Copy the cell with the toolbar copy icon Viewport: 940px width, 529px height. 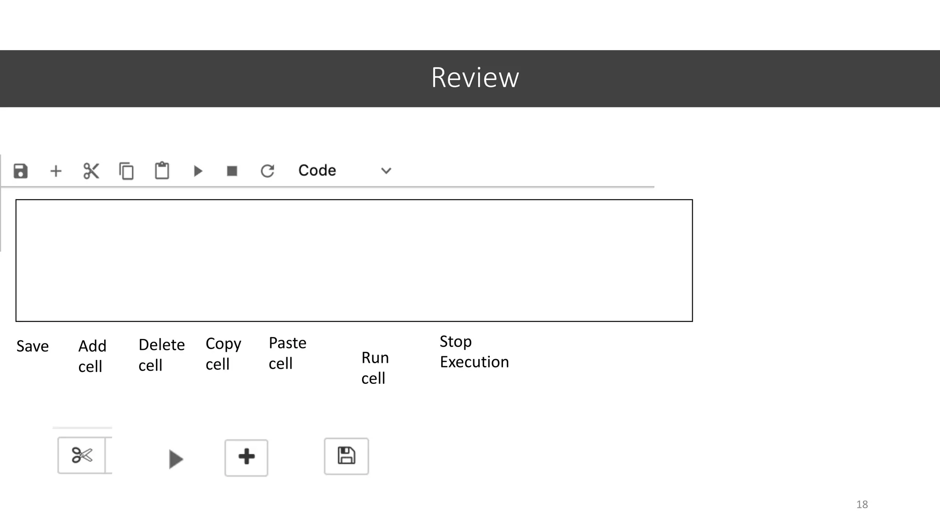126,171
